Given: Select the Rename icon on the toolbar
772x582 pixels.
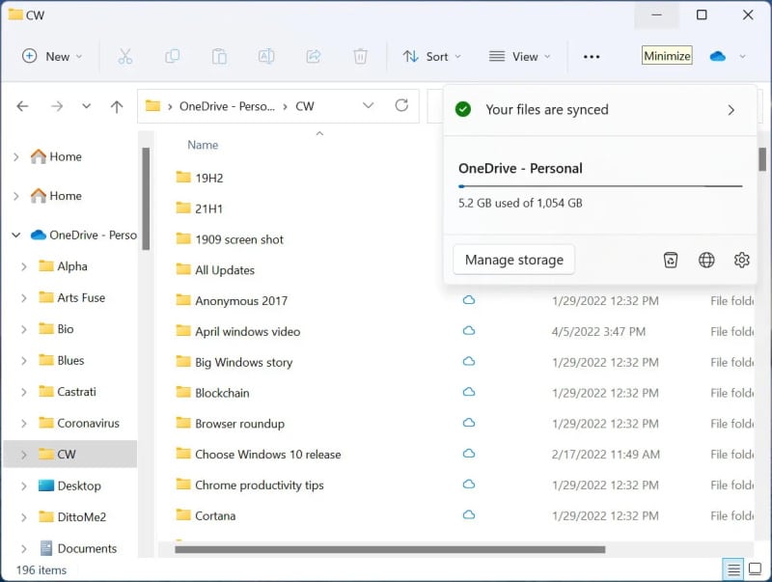Looking at the screenshot, I should [265, 57].
